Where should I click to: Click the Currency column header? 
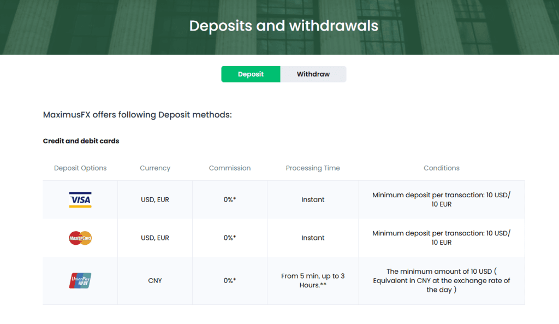pos(155,168)
